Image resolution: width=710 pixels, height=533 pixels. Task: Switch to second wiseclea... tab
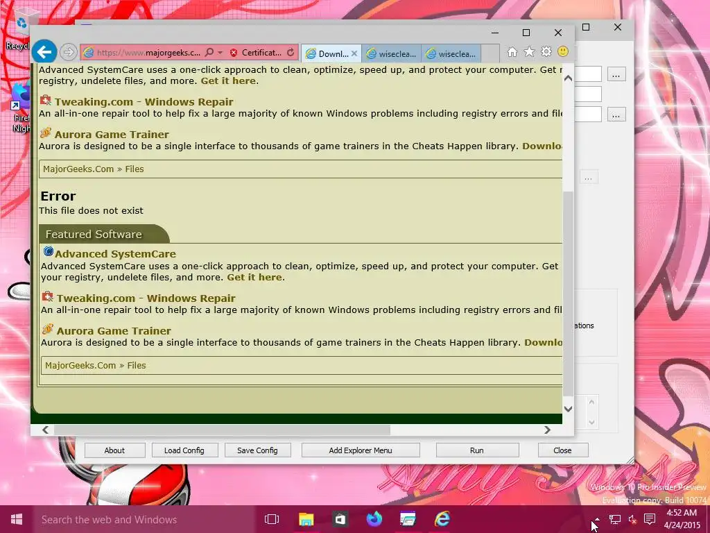pyautogui.click(x=451, y=54)
